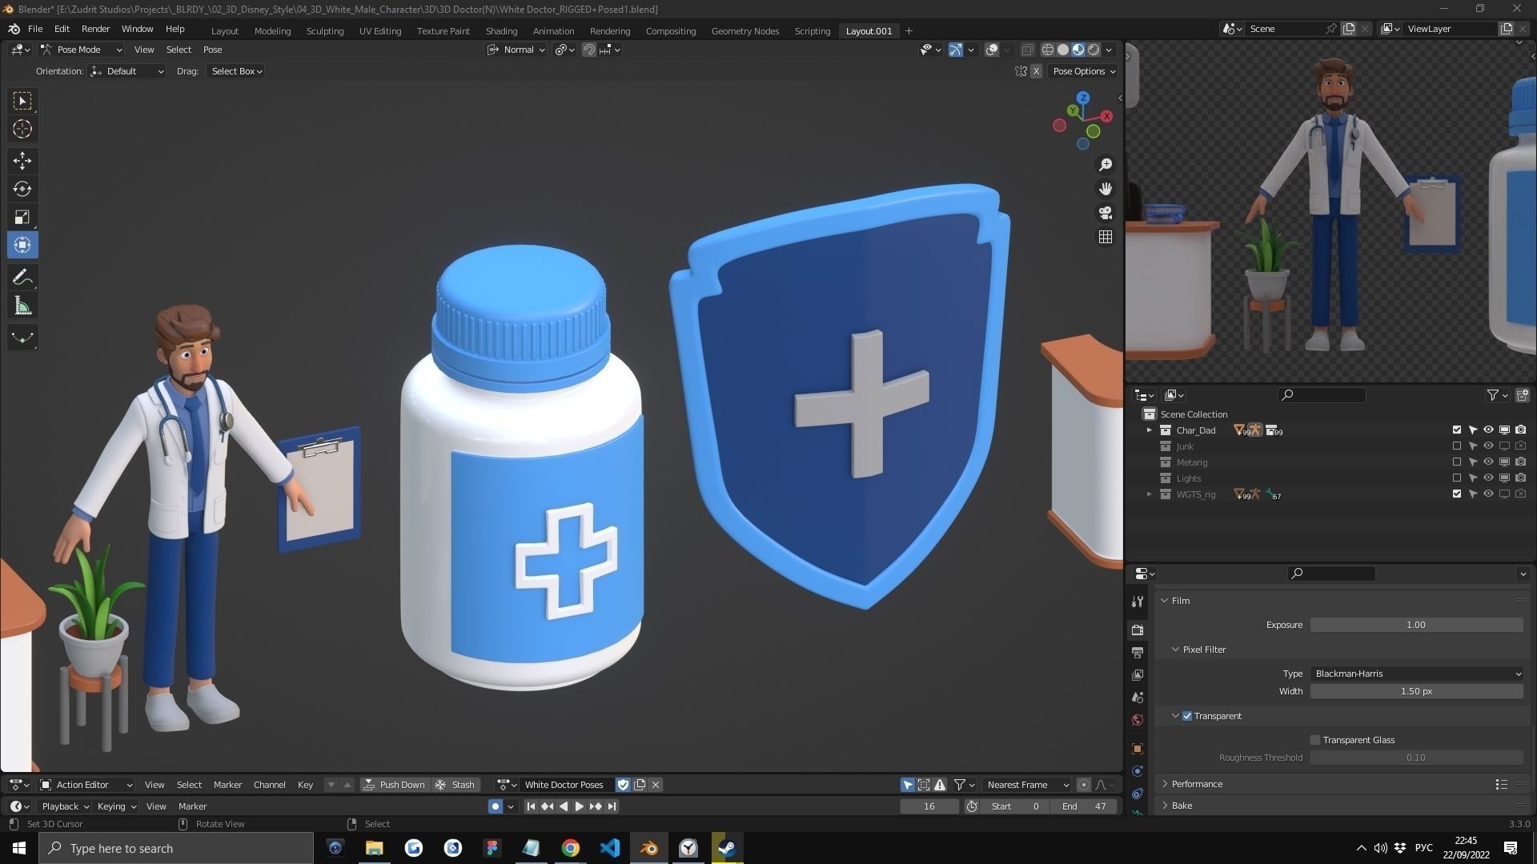Click the Stash button
The image size is (1537, 864).
click(x=455, y=785)
